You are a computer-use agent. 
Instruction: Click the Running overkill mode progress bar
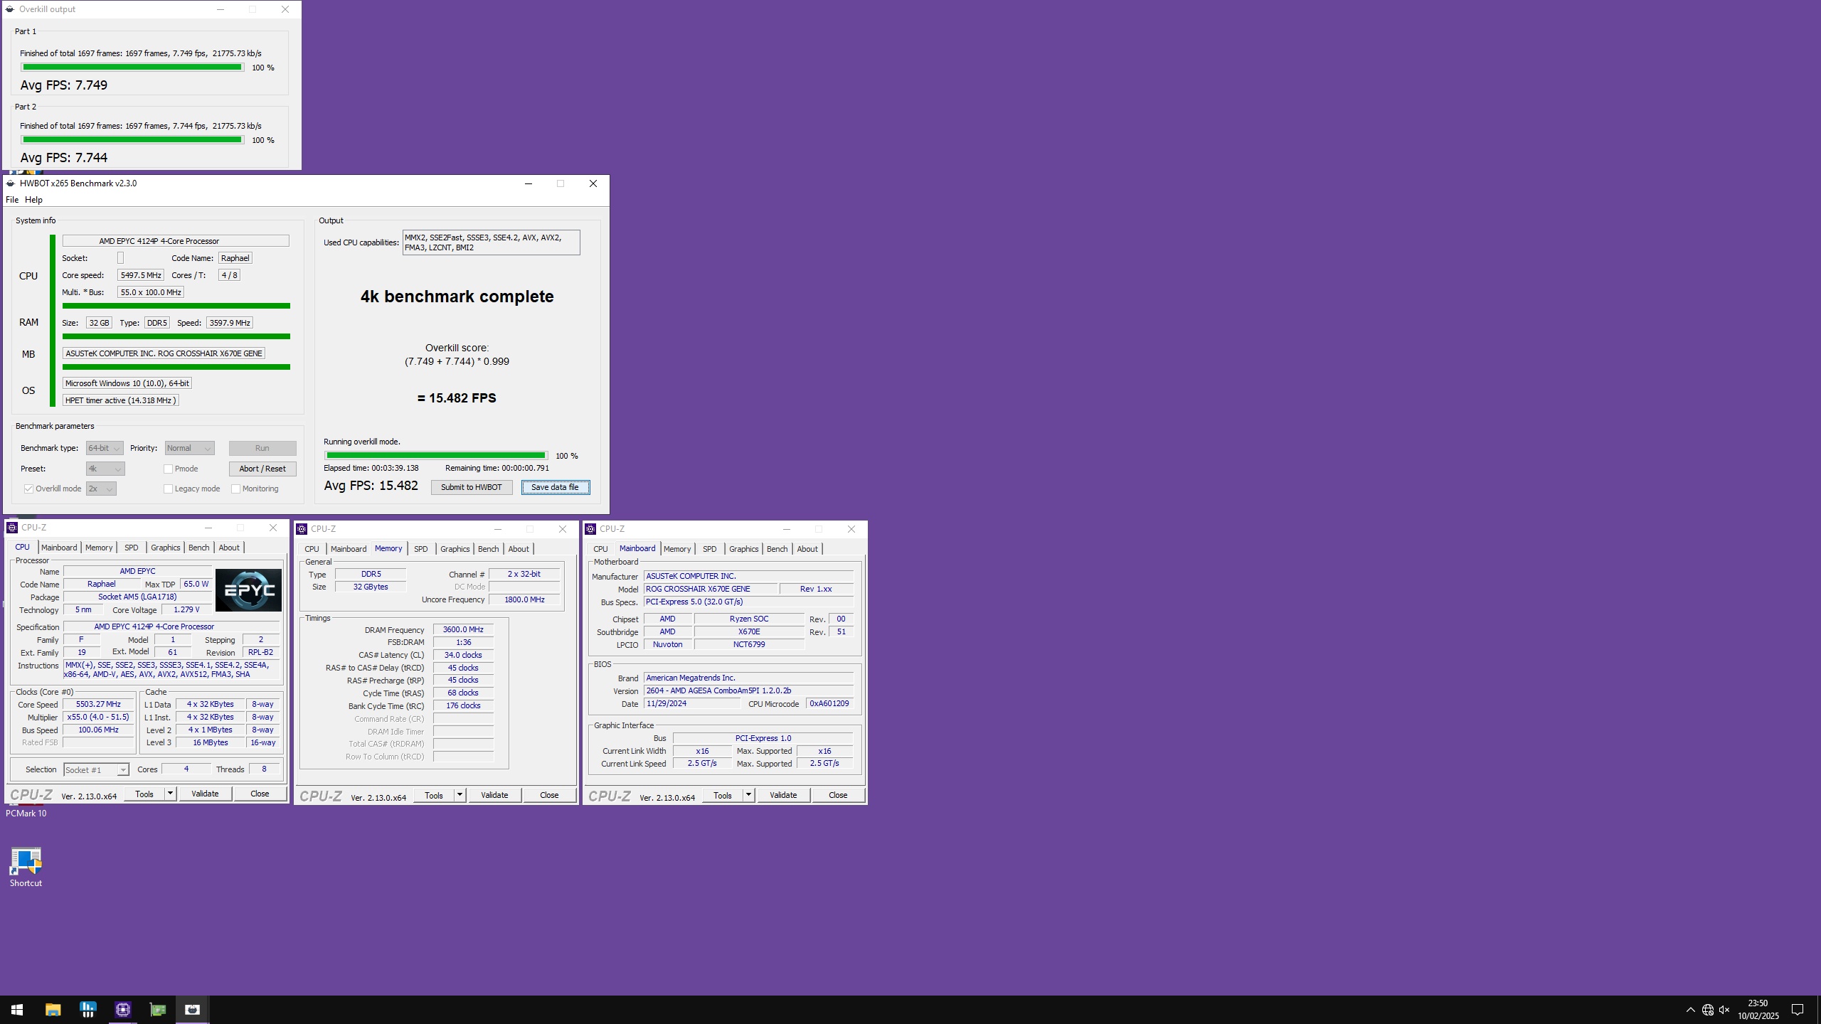click(436, 456)
